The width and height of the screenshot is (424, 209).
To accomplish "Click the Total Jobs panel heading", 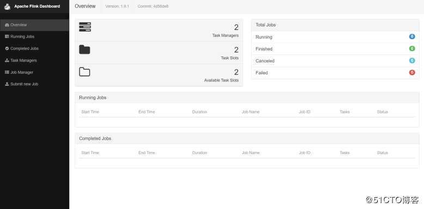I will [x=266, y=25].
